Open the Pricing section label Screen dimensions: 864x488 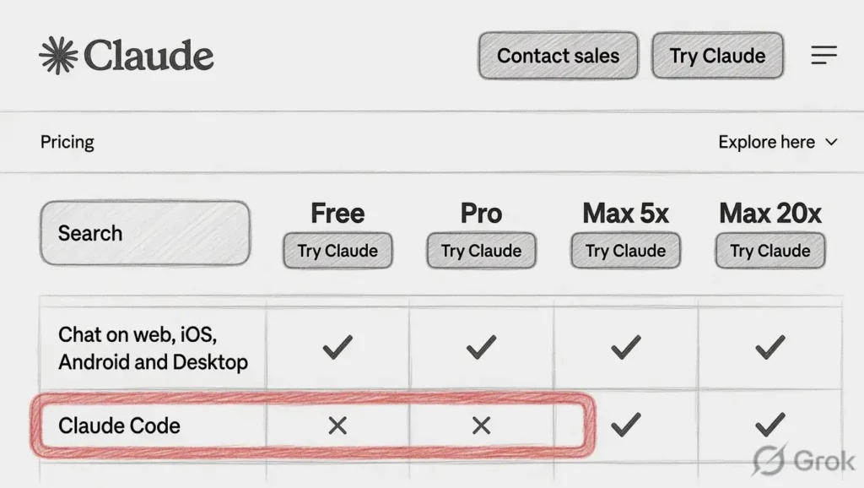(x=67, y=142)
